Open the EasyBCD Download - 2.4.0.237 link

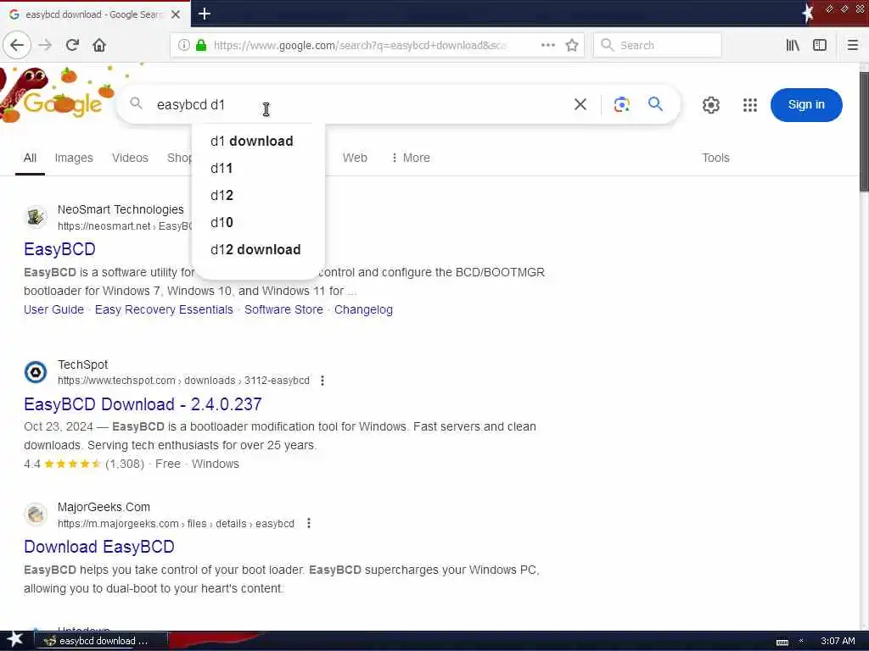(143, 404)
